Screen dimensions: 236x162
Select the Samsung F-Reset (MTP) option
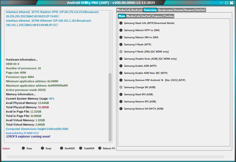click(121, 44)
